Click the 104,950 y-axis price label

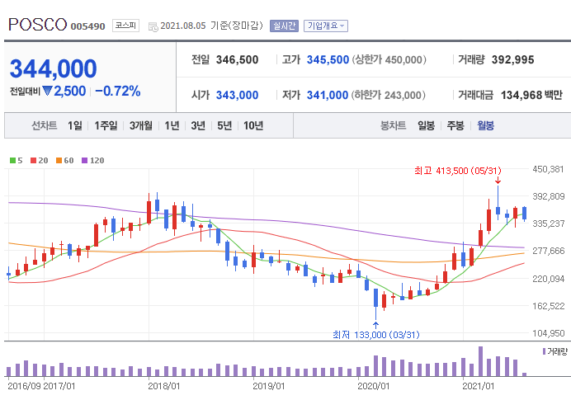pyautogui.click(x=549, y=333)
